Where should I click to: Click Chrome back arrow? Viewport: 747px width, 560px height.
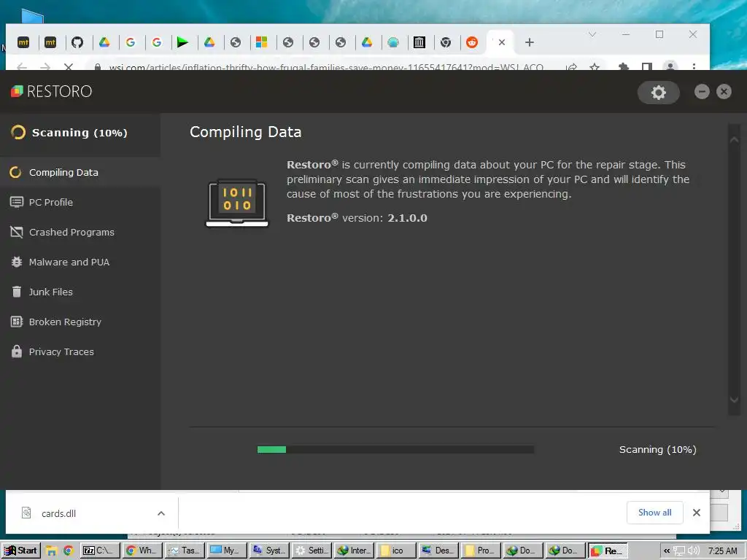pyautogui.click(x=21, y=66)
